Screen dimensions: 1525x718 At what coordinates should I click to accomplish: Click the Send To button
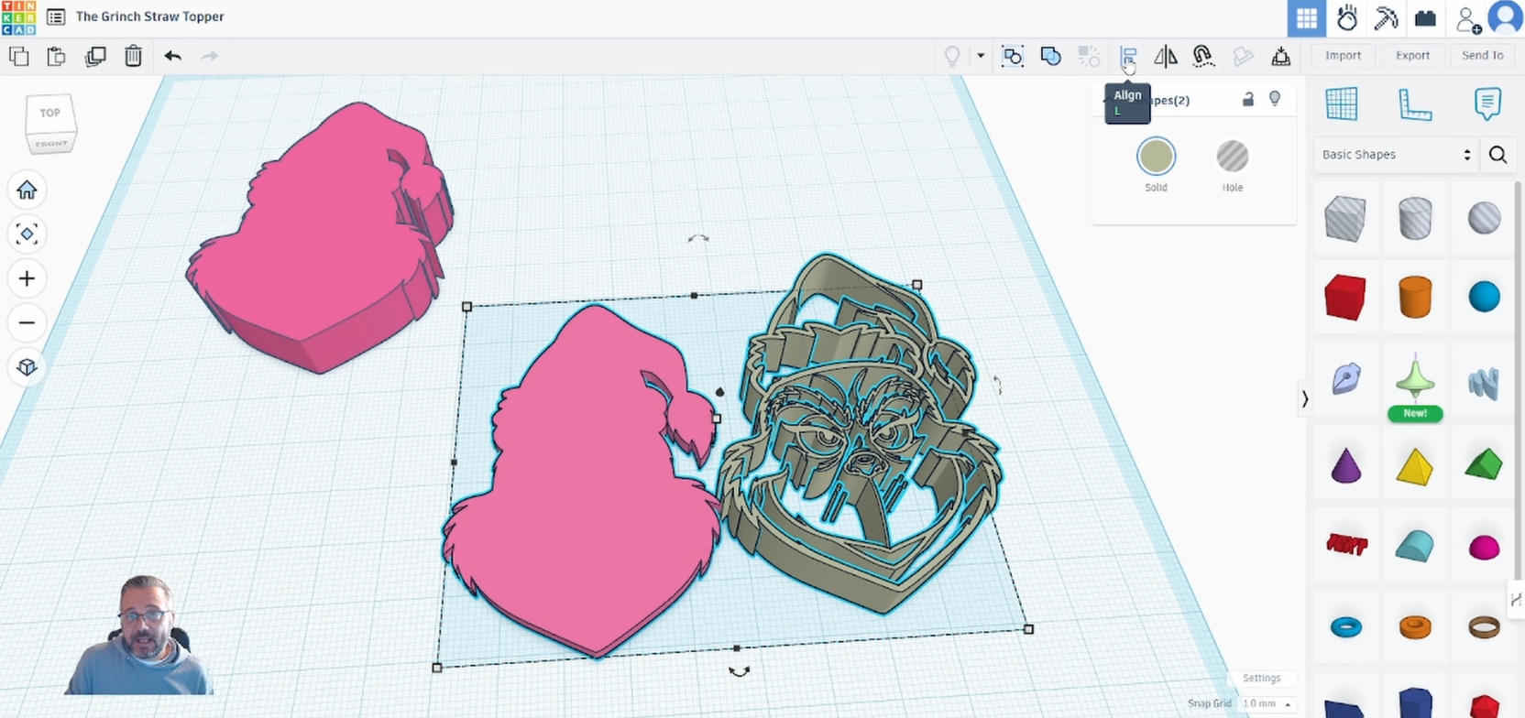pyautogui.click(x=1482, y=56)
